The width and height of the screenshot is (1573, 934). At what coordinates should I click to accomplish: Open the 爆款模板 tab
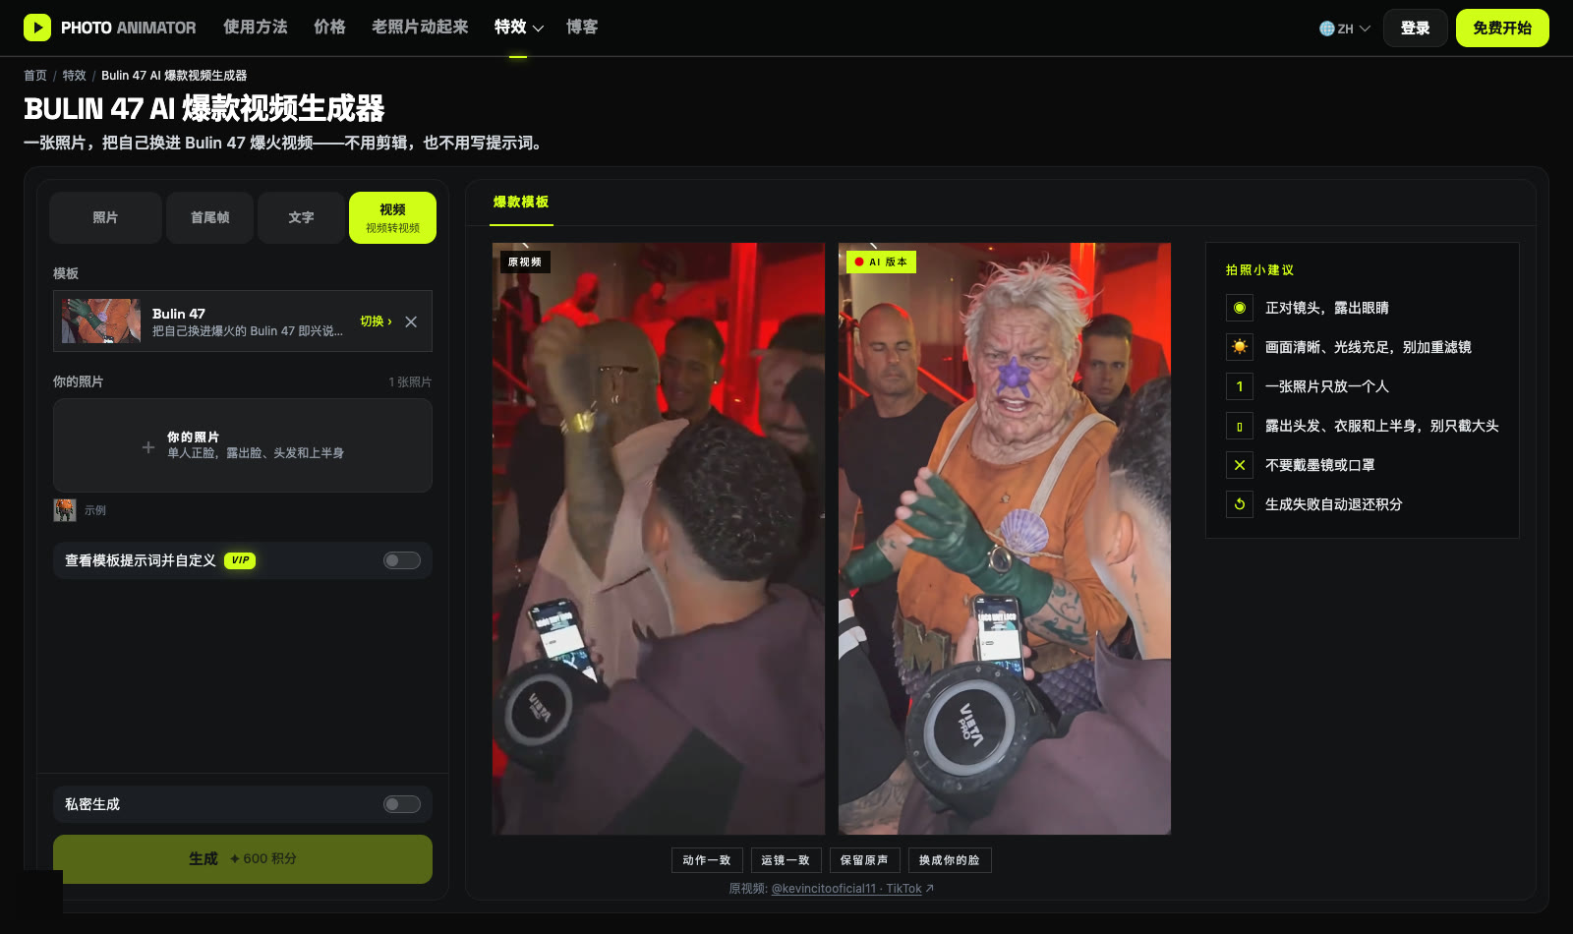(x=521, y=202)
